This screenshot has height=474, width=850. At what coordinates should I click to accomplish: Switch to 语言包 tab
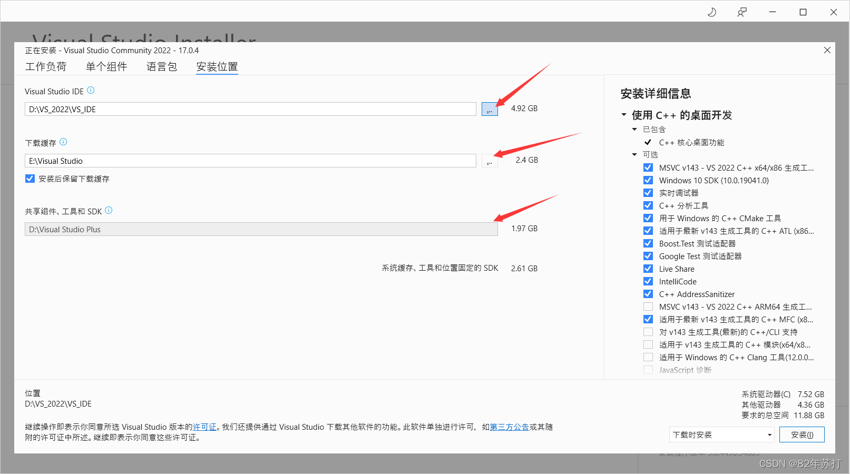point(162,67)
